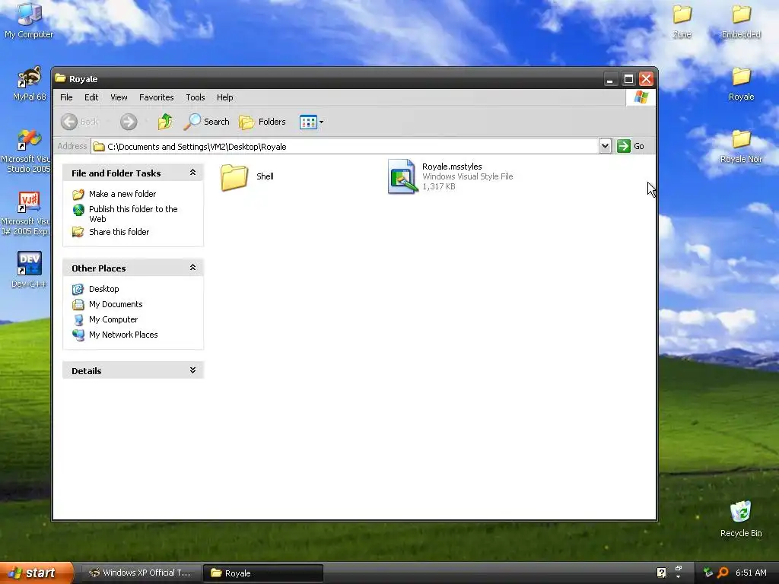This screenshot has width=779, height=584.
Task: Click the Publish to Web globe icon
Action: (x=78, y=210)
